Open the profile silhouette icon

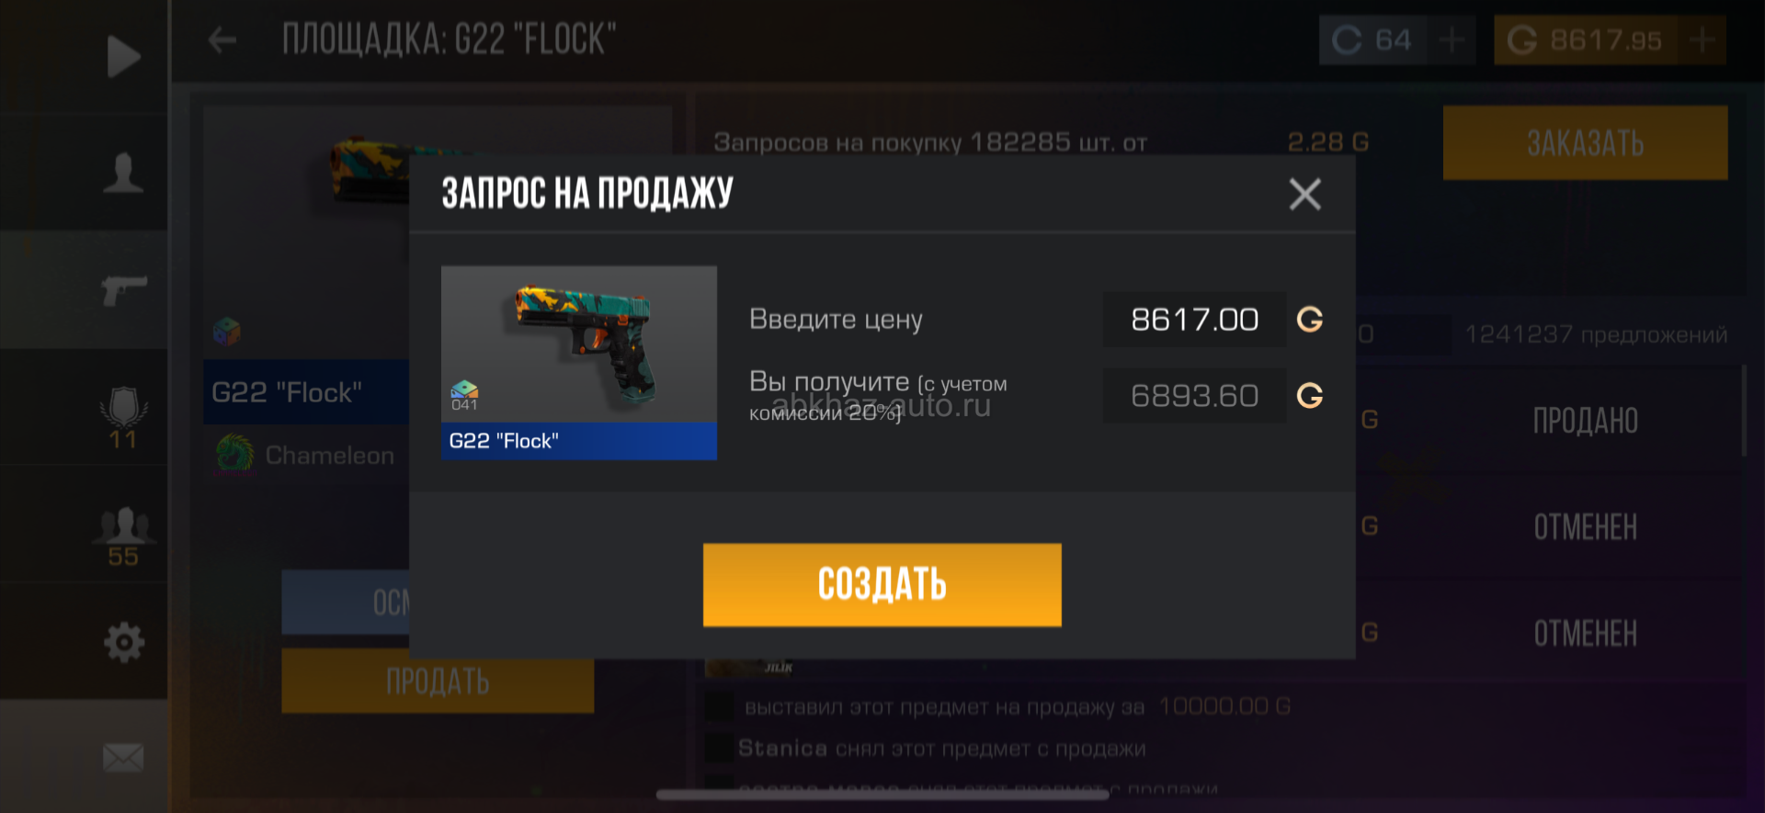pos(123,172)
